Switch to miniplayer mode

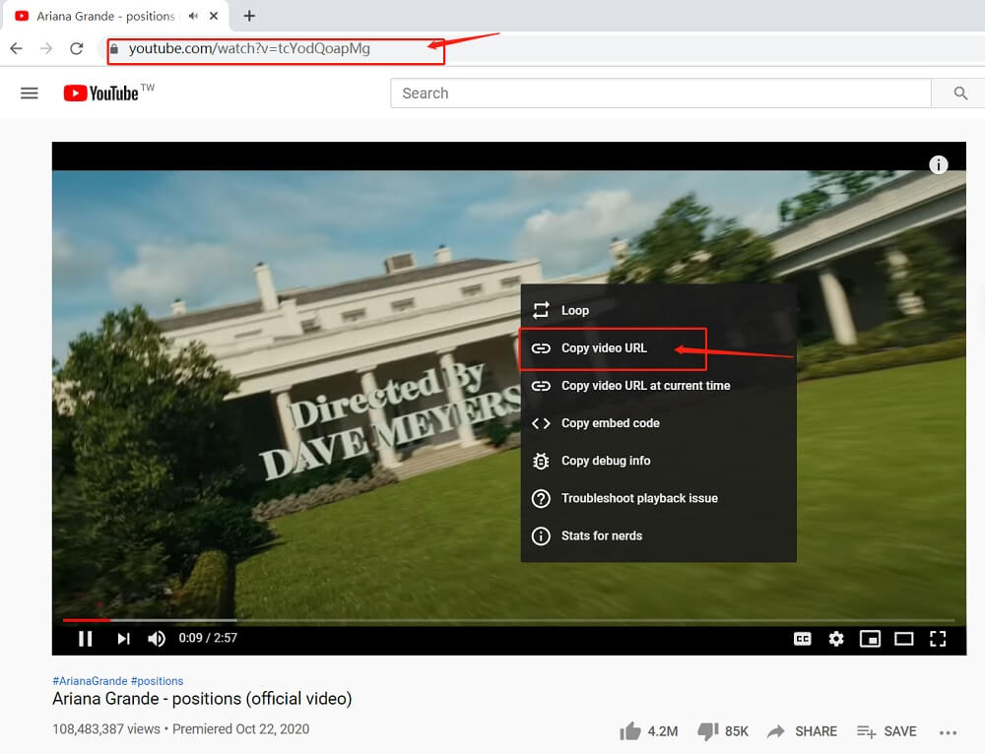(870, 639)
